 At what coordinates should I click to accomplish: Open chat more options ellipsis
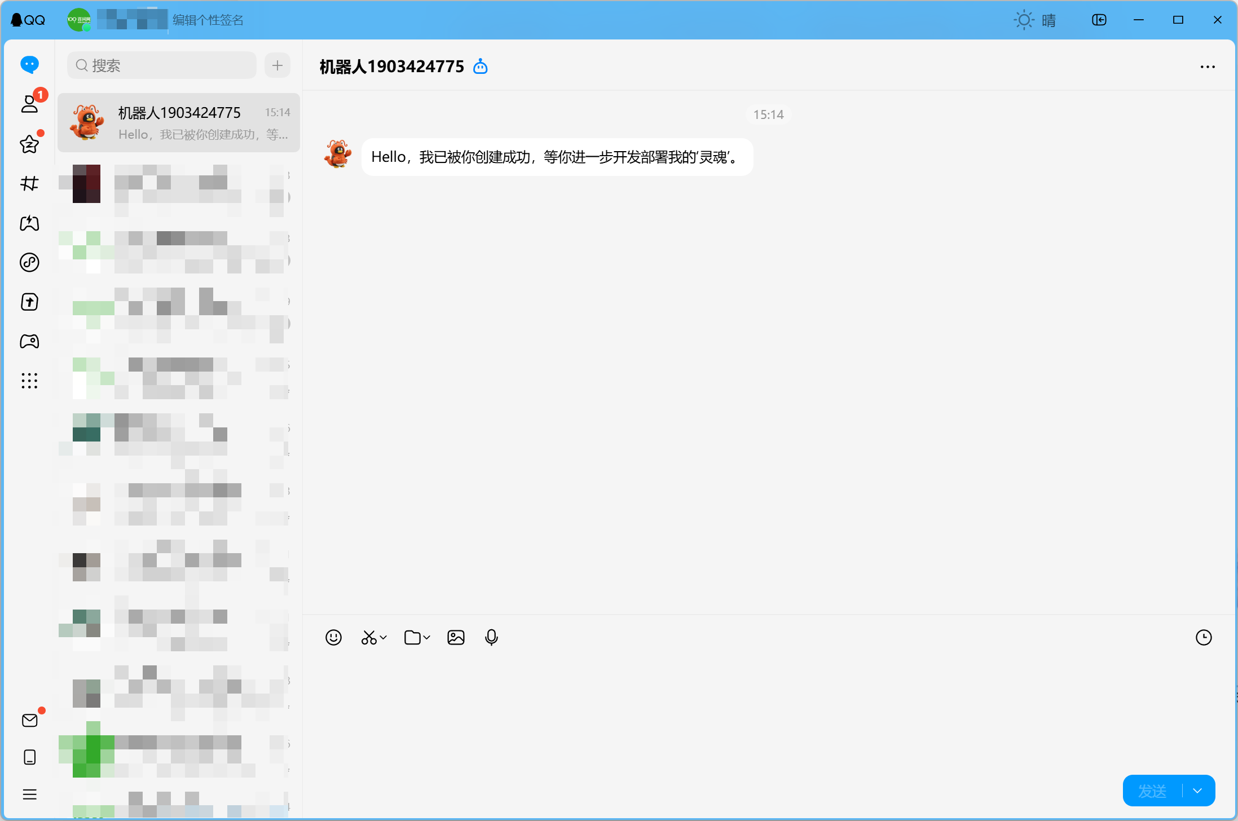click(x=1208, y=67)
